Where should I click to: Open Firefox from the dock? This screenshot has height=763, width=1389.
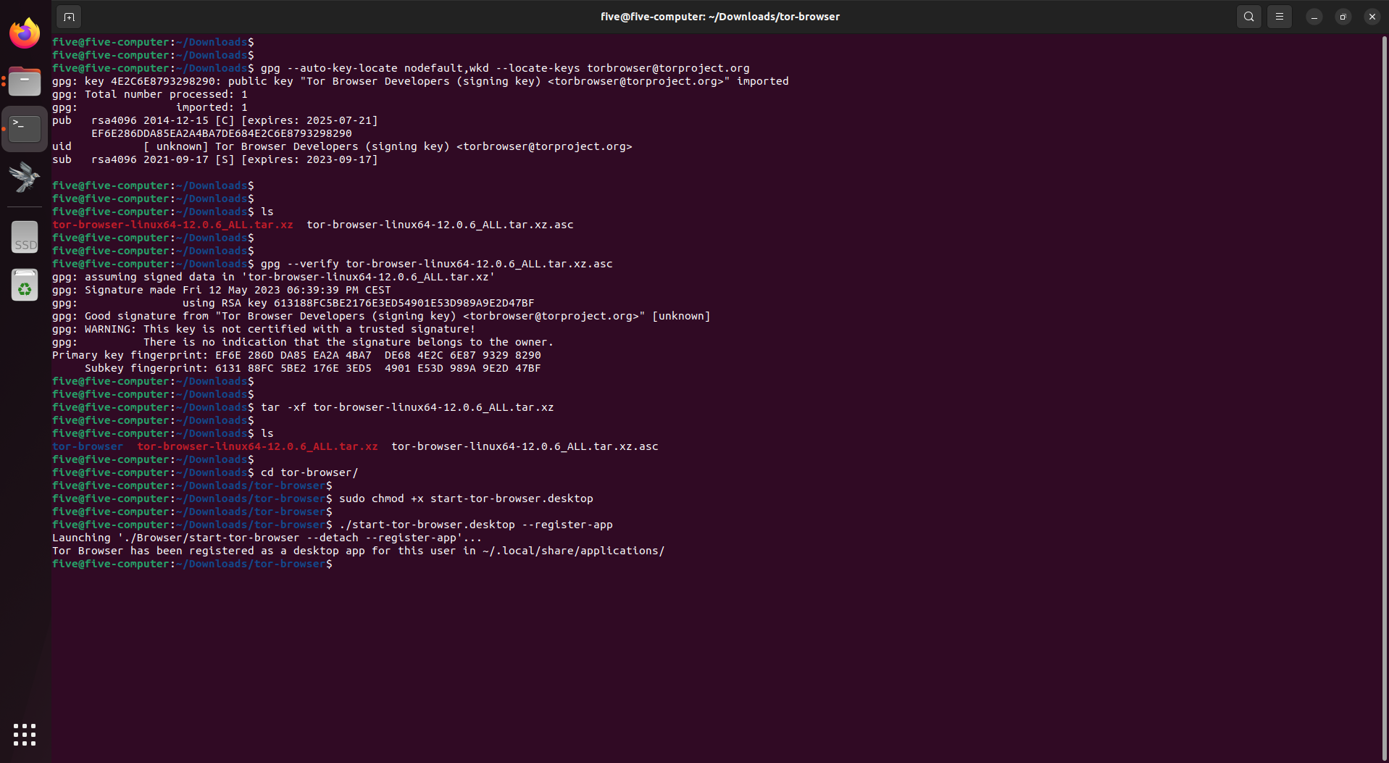coord(25,33)
